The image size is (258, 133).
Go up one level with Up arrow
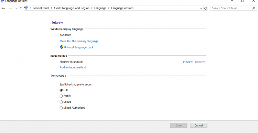(21, 8)
